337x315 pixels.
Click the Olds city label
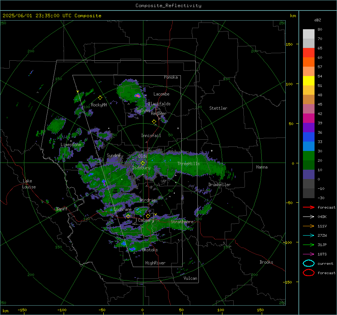143,156
